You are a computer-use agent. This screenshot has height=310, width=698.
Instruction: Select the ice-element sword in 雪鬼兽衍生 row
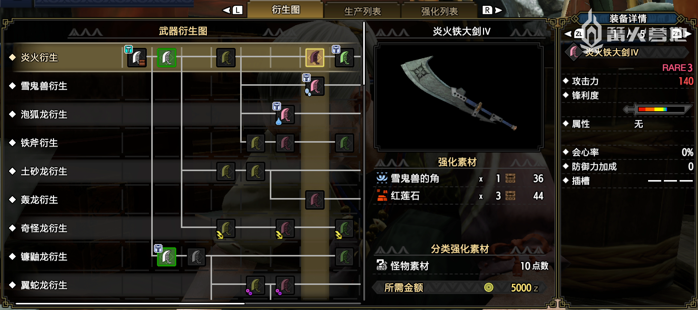315,86
